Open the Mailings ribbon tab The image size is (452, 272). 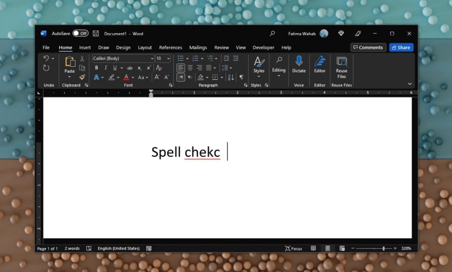click(198, 47)
